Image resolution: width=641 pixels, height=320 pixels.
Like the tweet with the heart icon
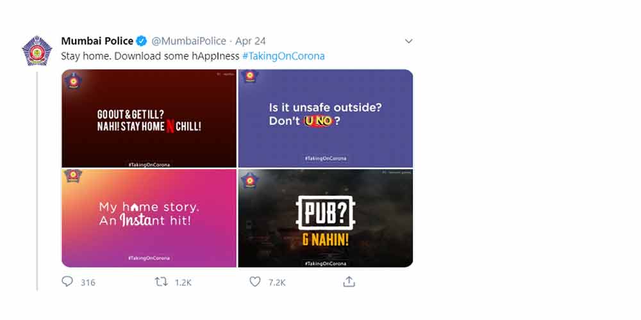tap(255, 282)
